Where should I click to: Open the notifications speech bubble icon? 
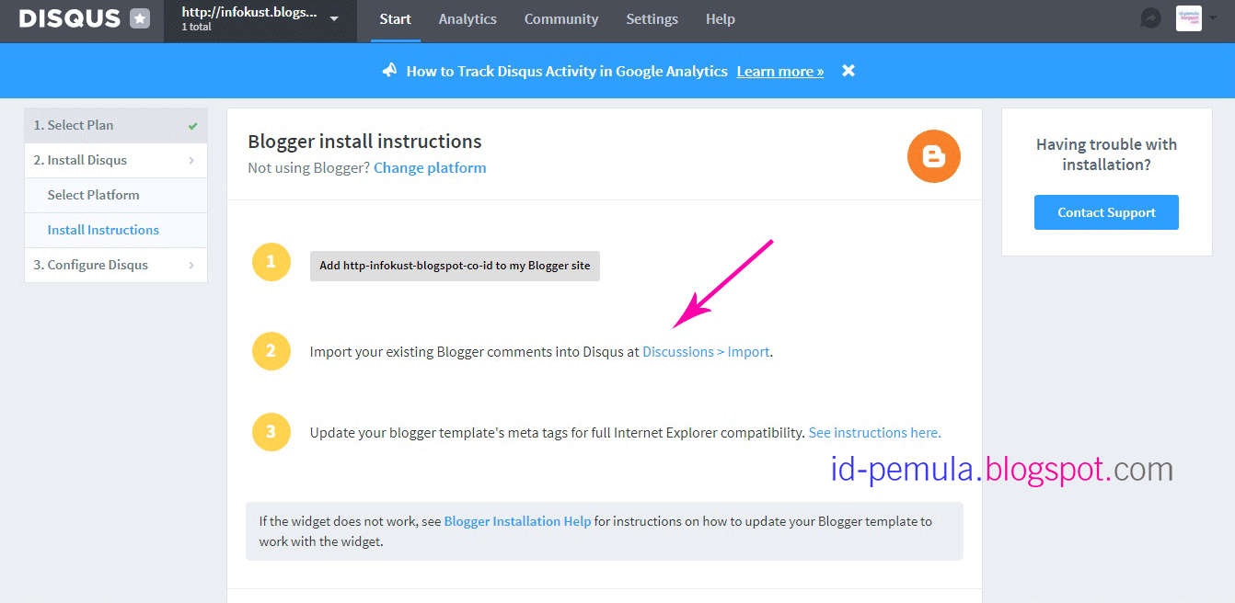1150,18
